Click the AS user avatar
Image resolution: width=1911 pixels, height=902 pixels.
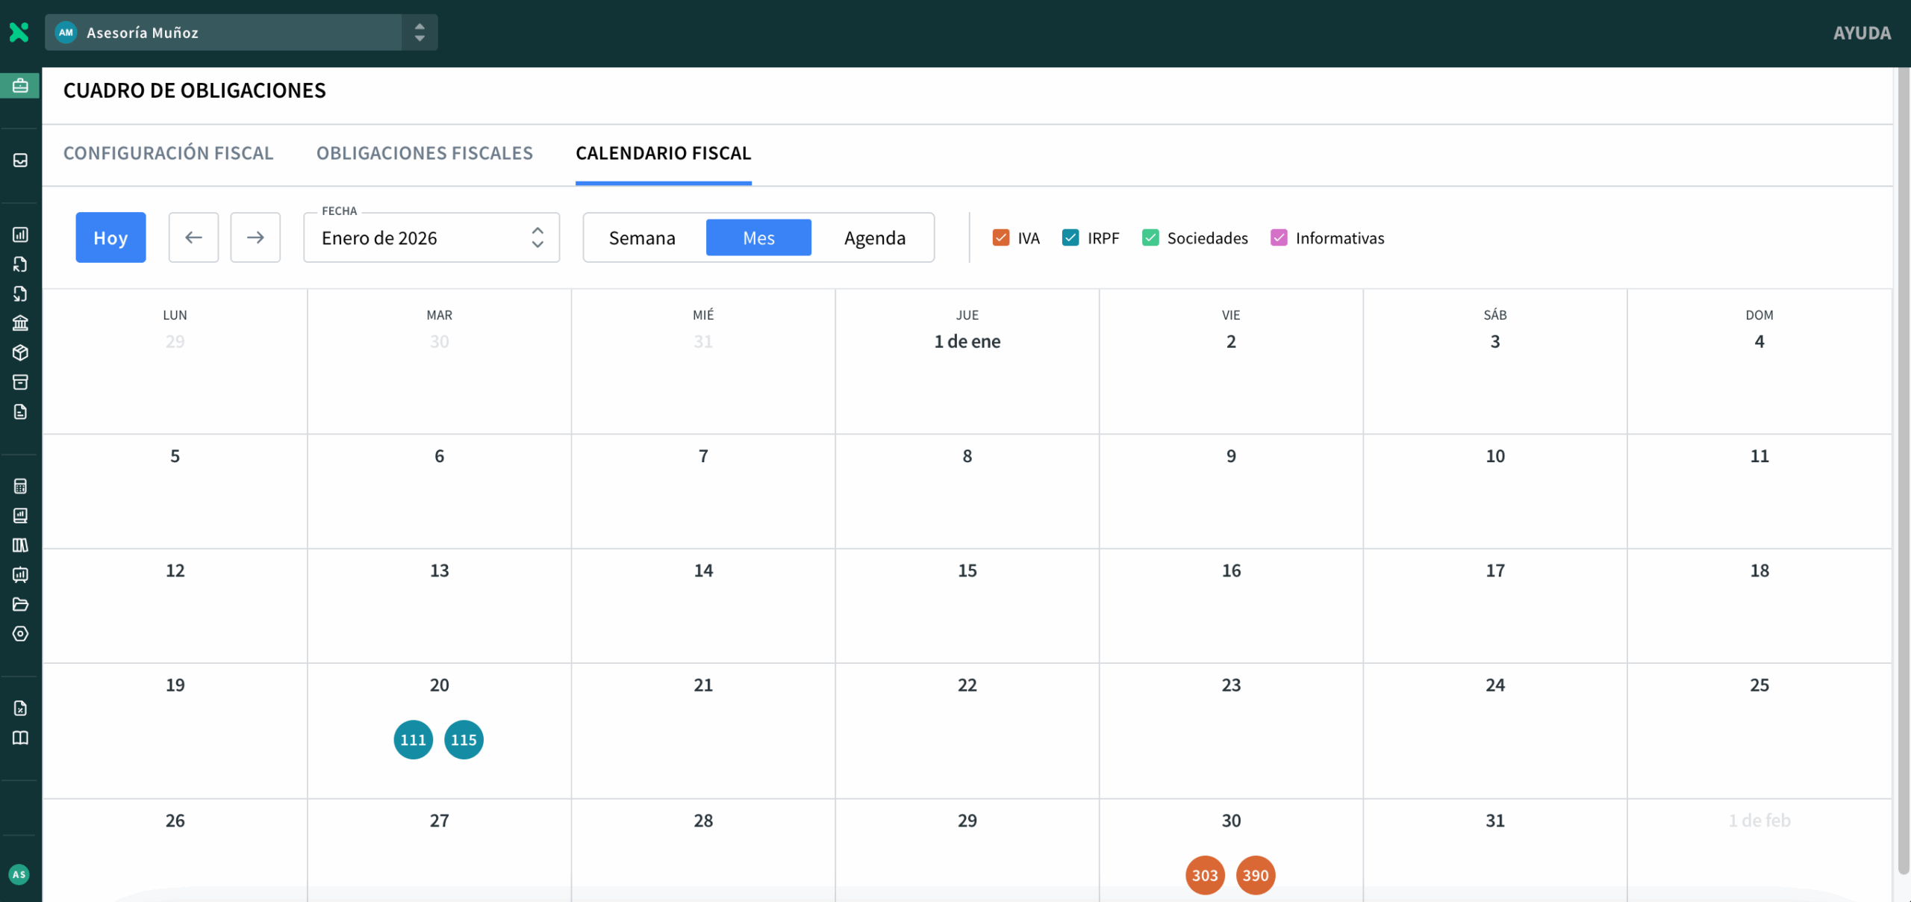[x=19, y=874]
